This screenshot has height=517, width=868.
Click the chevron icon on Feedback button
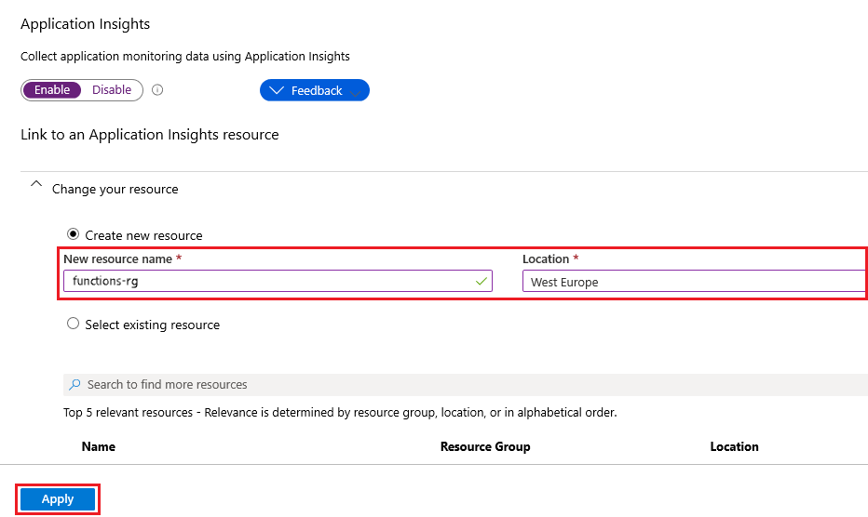(x=276, y=90)
